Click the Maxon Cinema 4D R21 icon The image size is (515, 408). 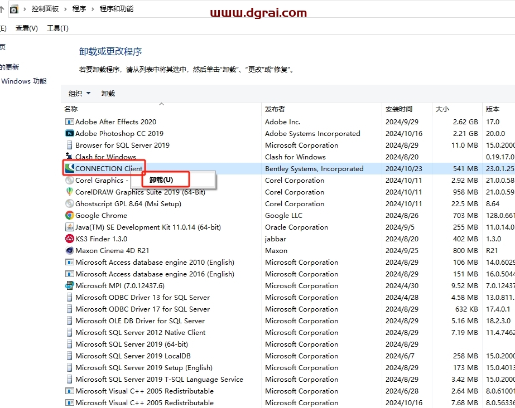(69, 251)
